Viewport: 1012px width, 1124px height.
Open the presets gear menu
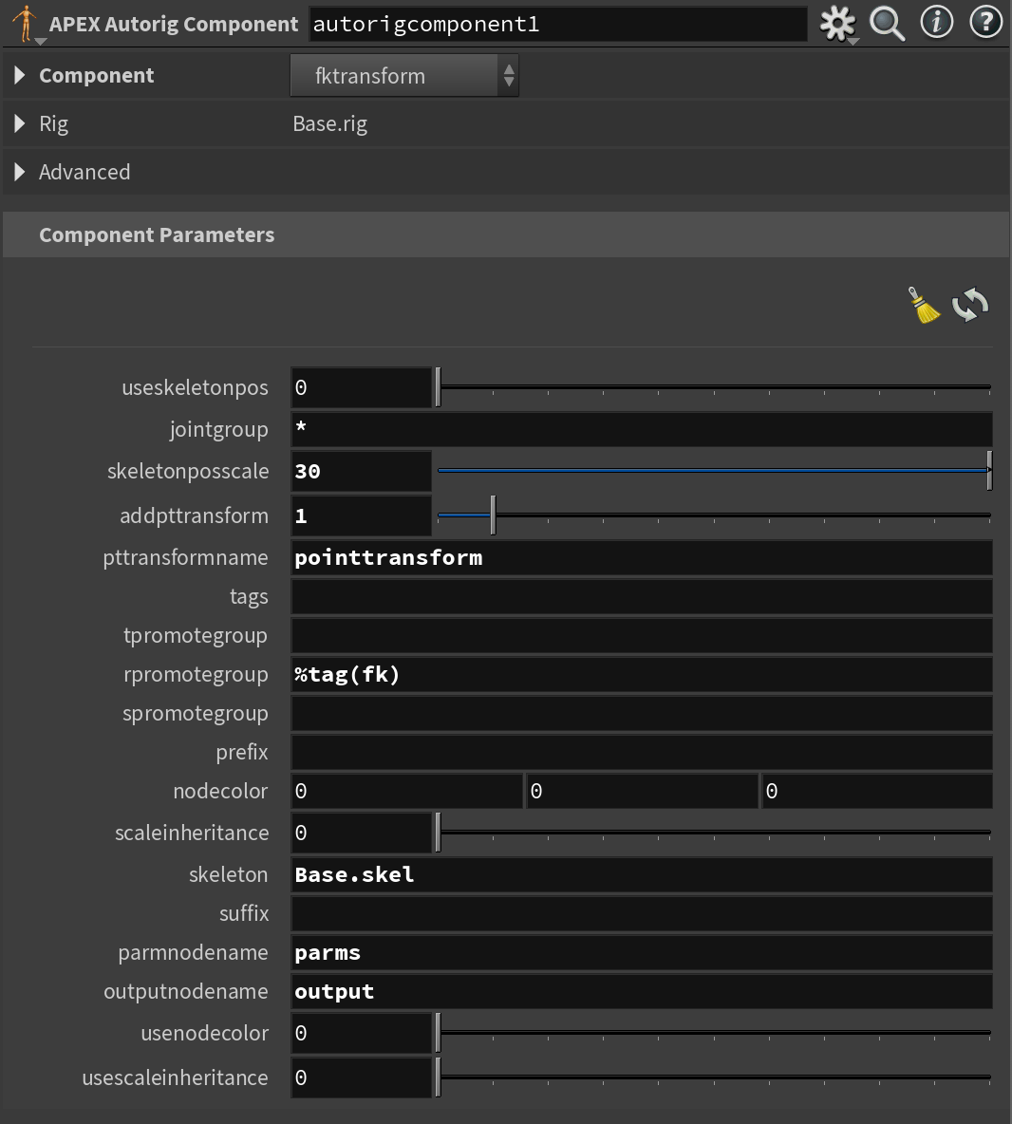click(835, 23)
